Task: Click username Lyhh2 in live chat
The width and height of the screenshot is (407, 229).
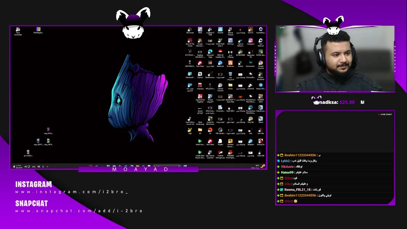Action: pyautogui.click(x=285, y=161)
